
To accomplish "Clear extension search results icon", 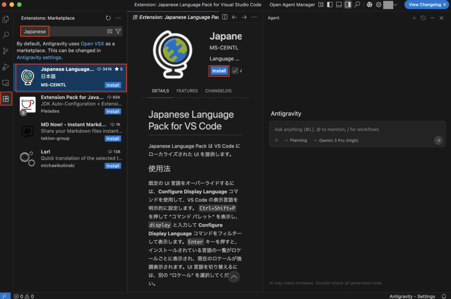I will (110, 32).
